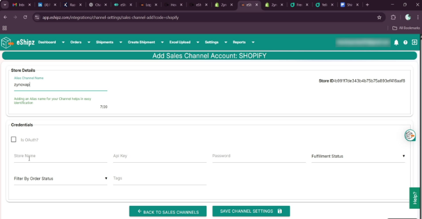Switch to the Gmail Inbox tab
422x219 pixels.
pyautogui.click(x=22, y=5)
